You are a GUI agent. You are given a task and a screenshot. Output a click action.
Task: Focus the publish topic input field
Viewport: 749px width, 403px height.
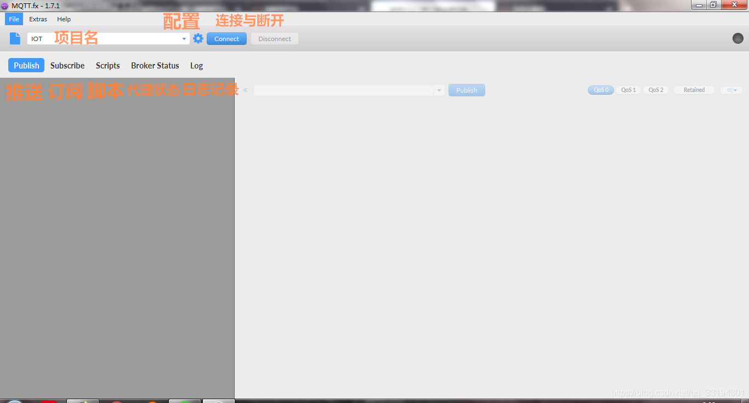coord(344,90)
